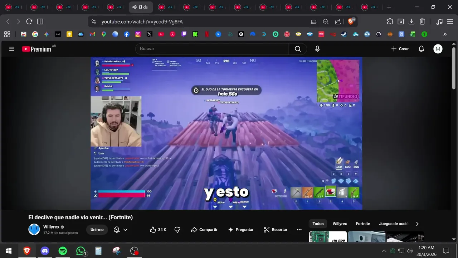This screenshot has width=458, height=258.
Task: Show more filter chips with arrow
Action: [x=417, y=224]
